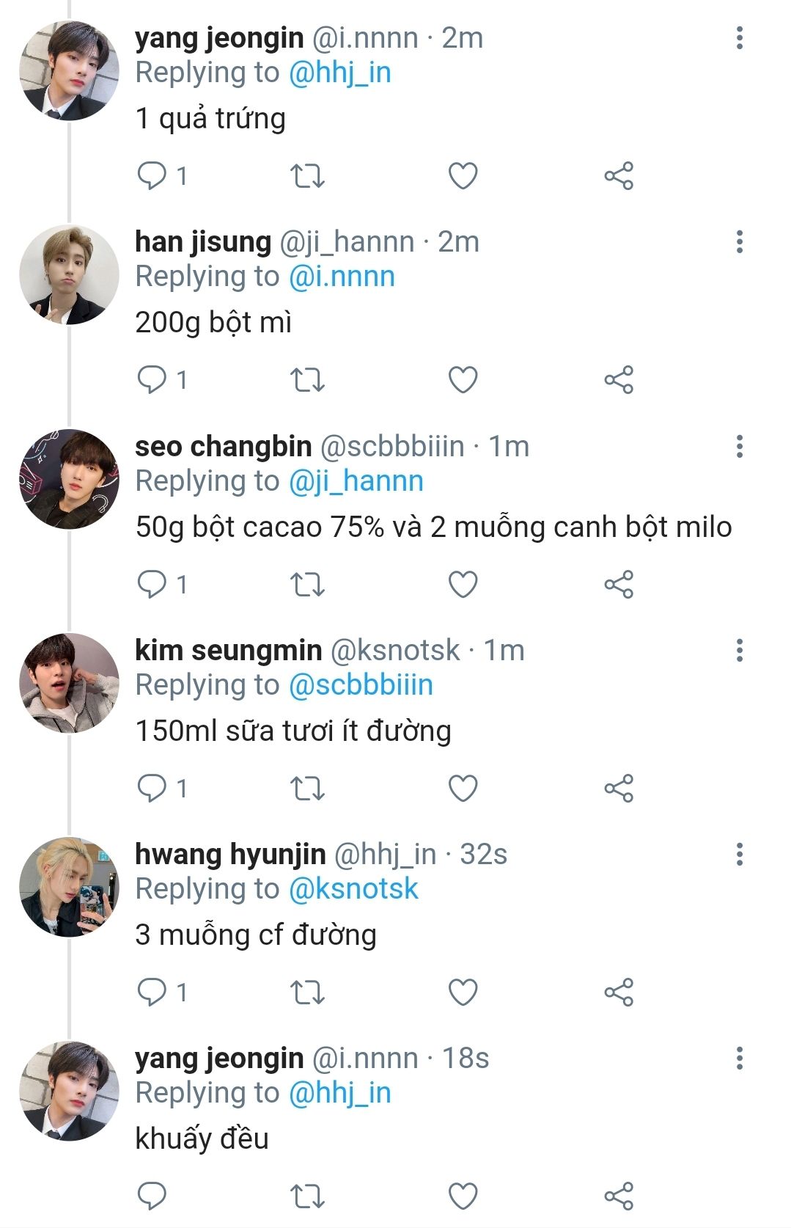The width and height of the screenshot is (791, 1228).
Task: Like the "1 quả trứng" tweet
Action: pyautogui.click(x=463, y=176)
